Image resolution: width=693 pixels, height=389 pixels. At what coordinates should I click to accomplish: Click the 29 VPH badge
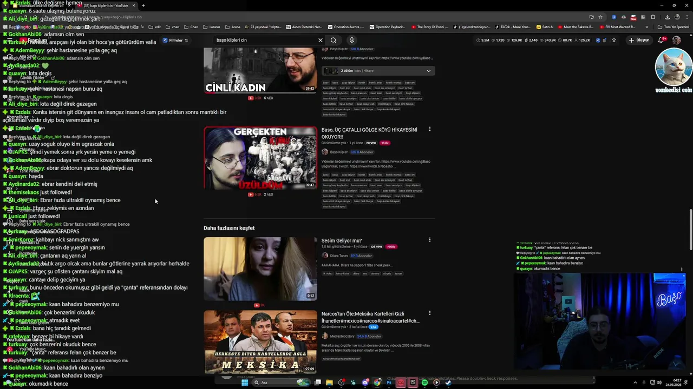[371, 143]
